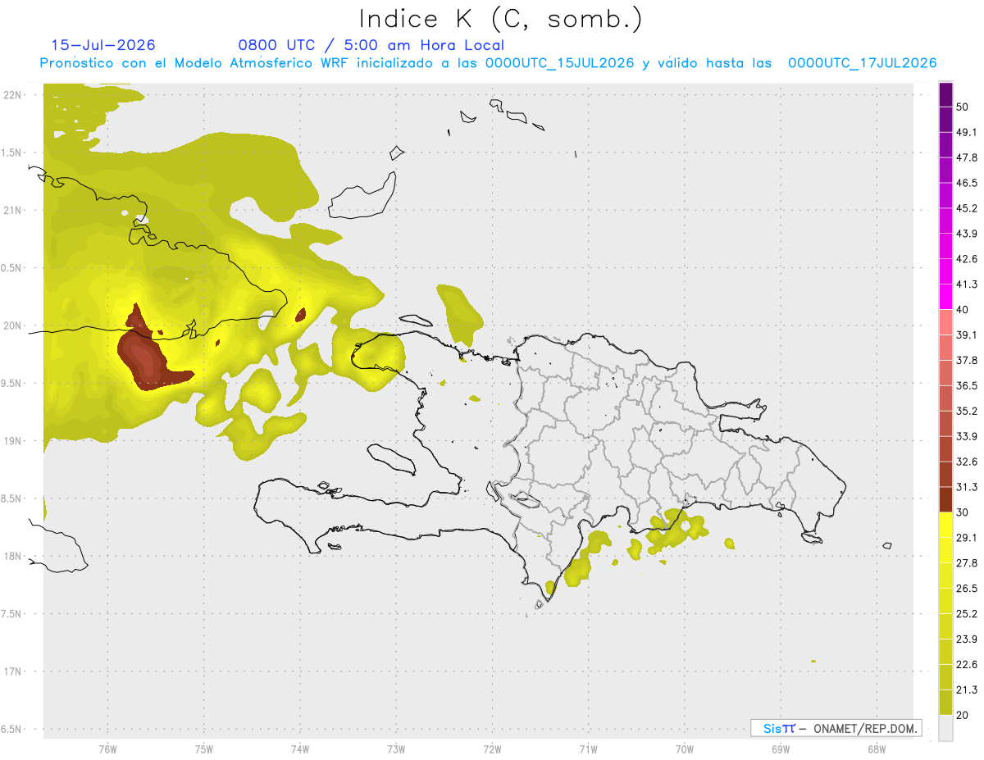Image resolution: width=984 pixels, height=760 pixels.
Task: Pick the dark purple swatch above the 50 label
Action: click(945, 94)
